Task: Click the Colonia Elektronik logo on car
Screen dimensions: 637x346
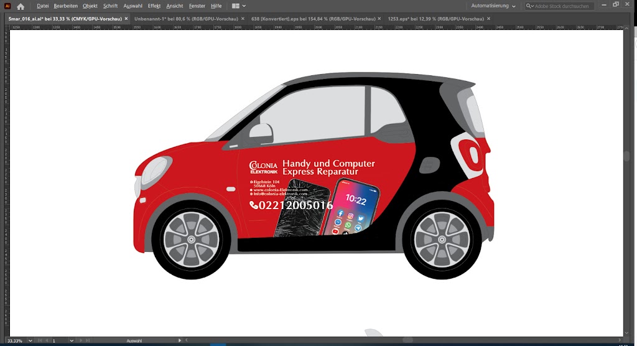Action: tap(263, 167)
